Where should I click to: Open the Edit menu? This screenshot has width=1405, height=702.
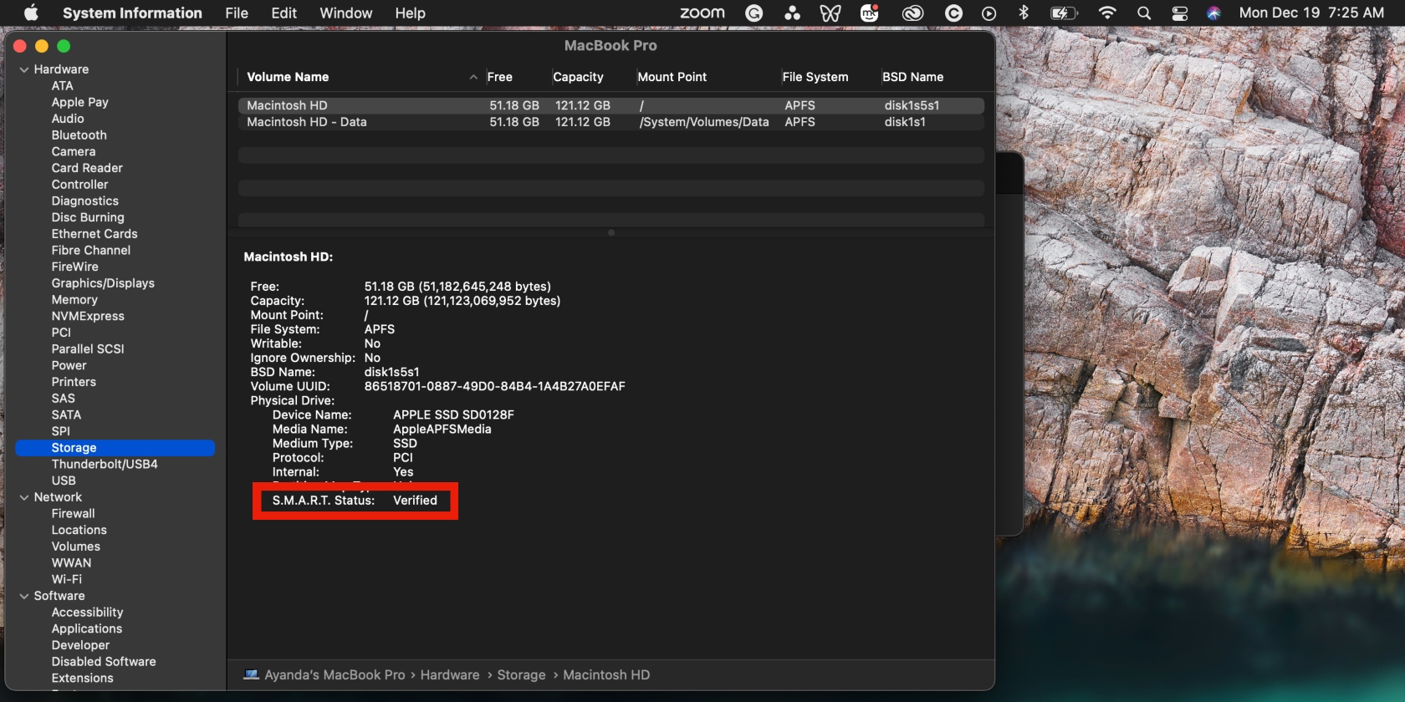coord(284,13)
